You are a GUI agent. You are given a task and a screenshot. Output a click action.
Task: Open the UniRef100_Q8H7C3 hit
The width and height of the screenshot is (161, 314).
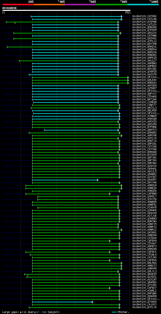tap(144, 130)
